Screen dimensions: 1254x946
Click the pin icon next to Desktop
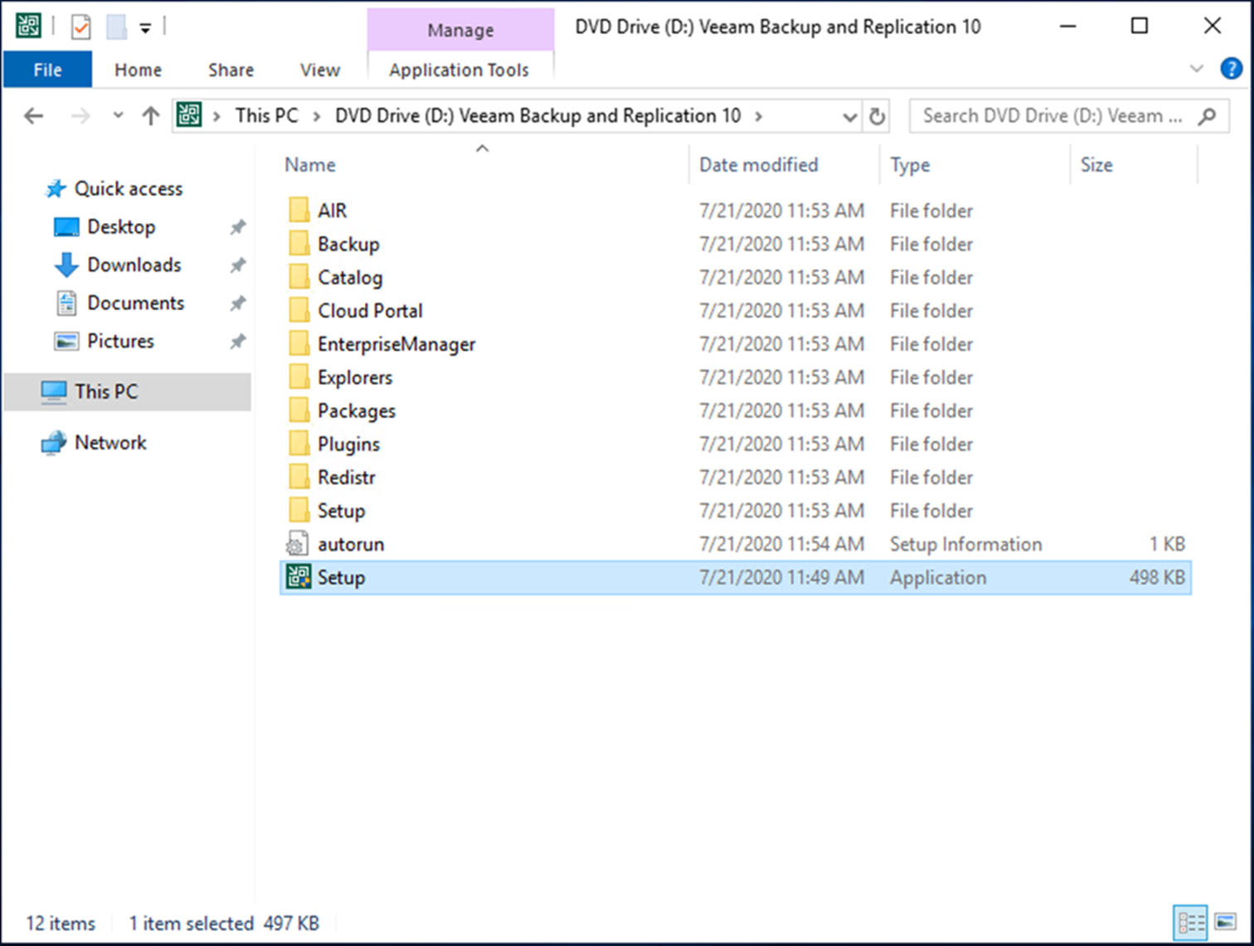point(238,227)
